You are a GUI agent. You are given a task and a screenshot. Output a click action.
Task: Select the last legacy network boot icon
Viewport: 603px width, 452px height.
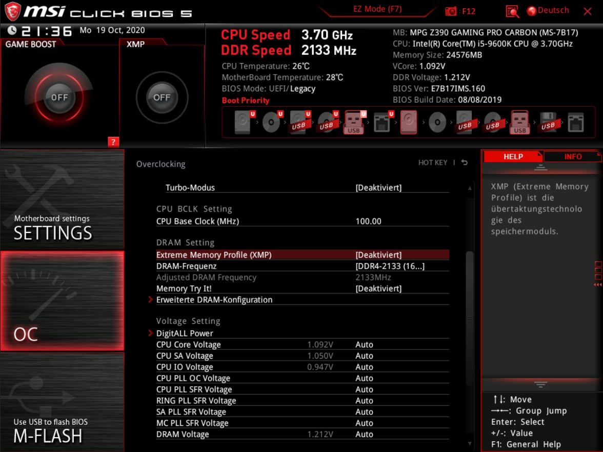[576, 122]
